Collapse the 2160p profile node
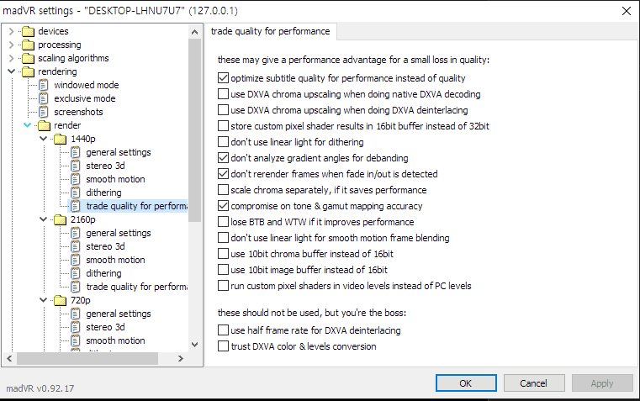 click(44, 219)
